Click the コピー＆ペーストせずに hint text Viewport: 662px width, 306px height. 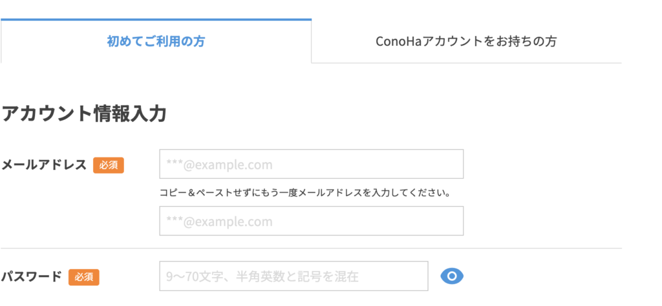tap(304, 192)
